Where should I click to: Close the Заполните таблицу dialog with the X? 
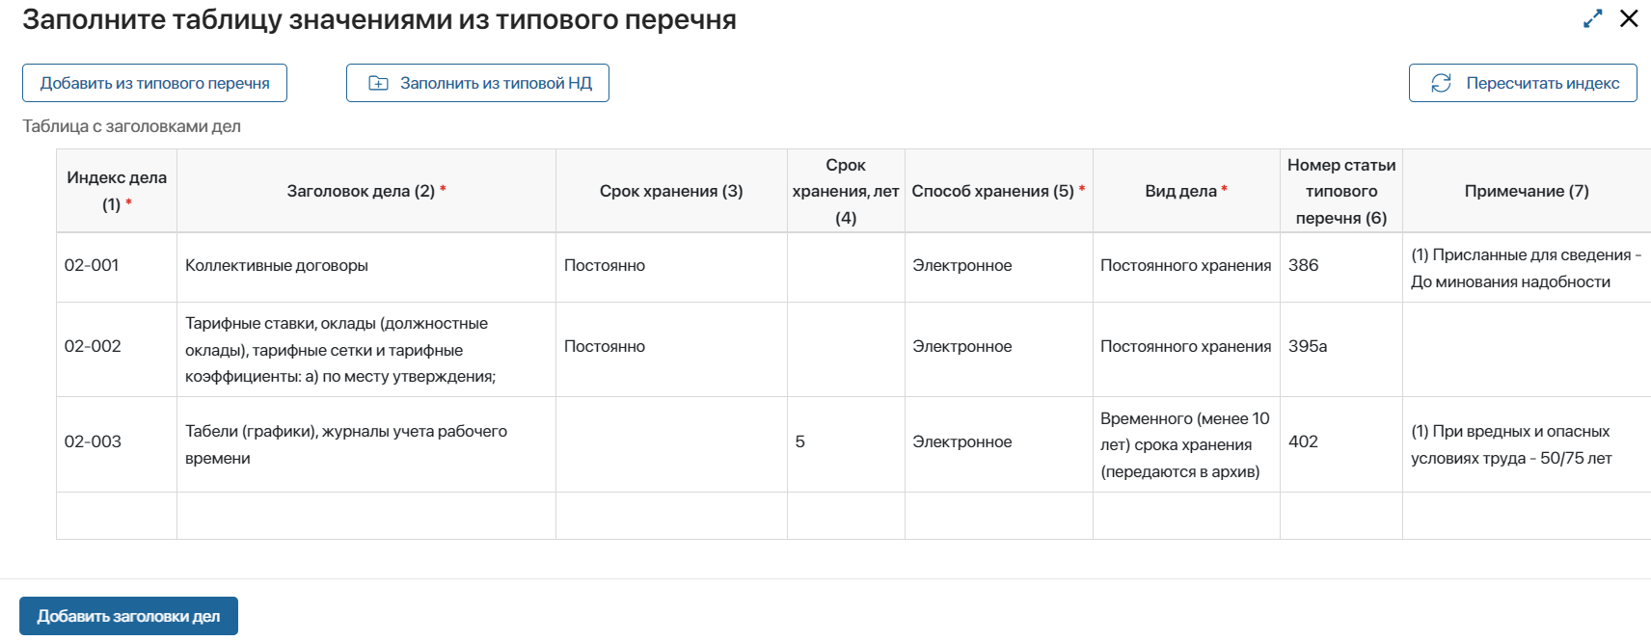click(1628, 18)
